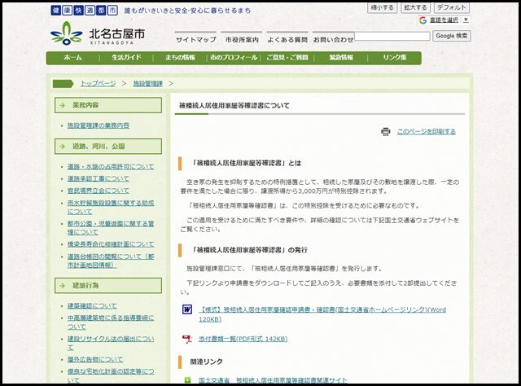The width and height of the screenshot is (521, 386).
Task: Open the ホーム menu
Action: pos(72,58)
